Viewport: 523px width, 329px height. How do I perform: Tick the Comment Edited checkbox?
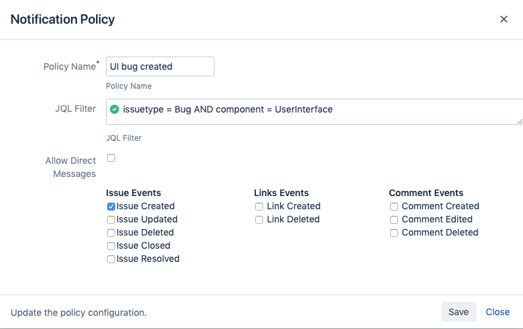tap(394, 219)
